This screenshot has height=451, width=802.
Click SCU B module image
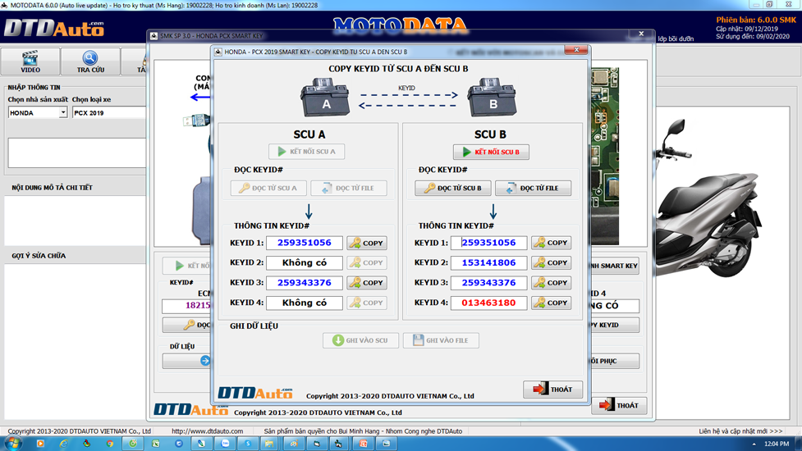pyautogui.click(x=492, y=97)
